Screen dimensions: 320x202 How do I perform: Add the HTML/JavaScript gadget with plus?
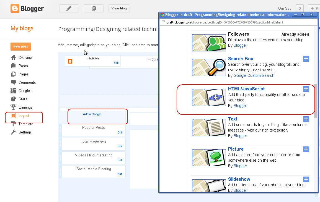coord(306,89)
